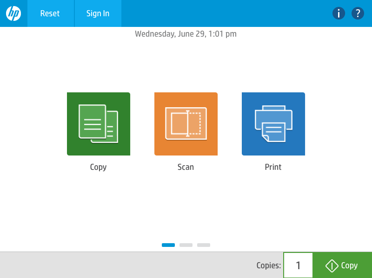
Task: Tap the date and time text
Action: point(186,34)
